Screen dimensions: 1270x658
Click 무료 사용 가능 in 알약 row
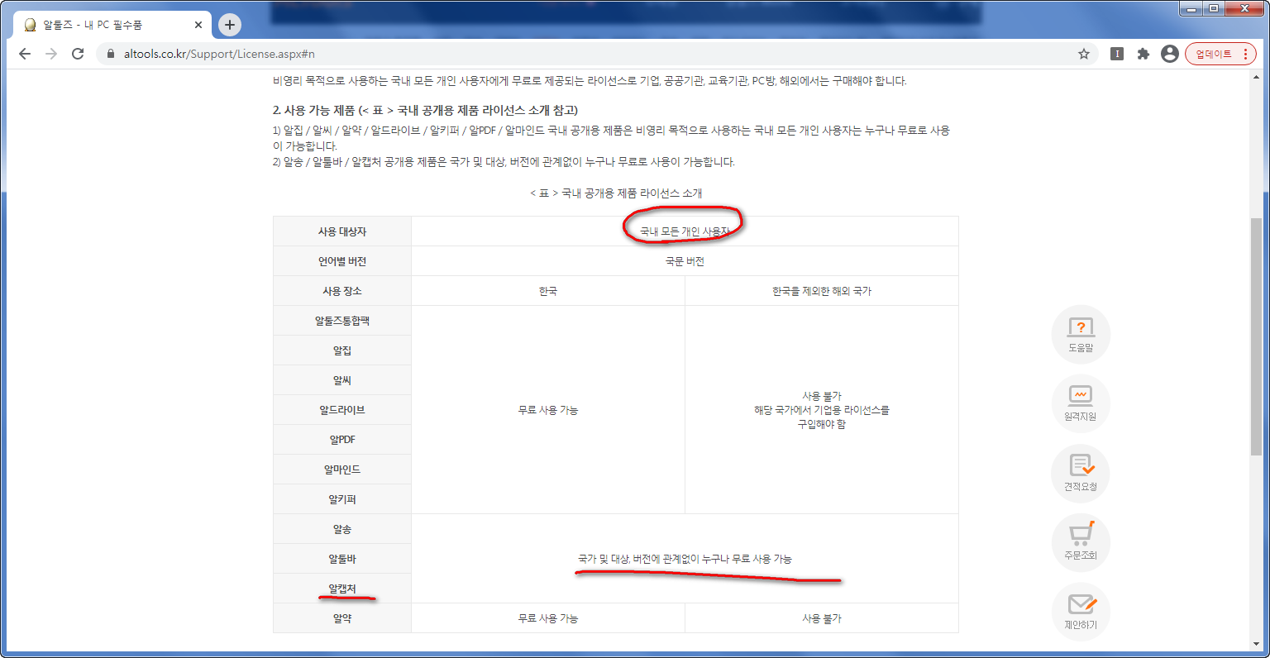click(x=548, y=618)
